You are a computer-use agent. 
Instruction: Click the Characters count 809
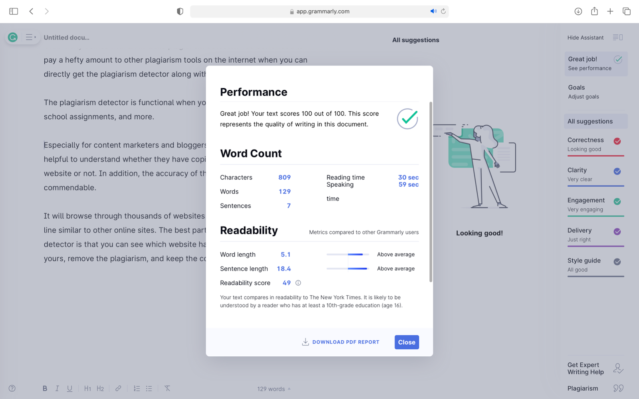[284, 177]
